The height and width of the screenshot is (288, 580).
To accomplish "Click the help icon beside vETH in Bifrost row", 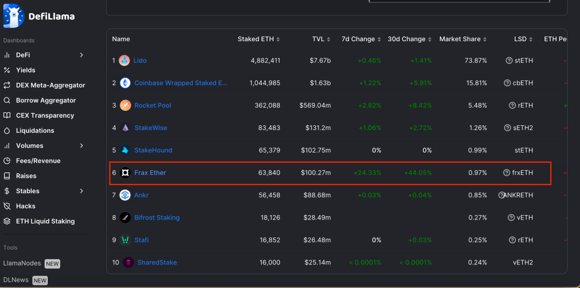I will (x=511, y=217).
